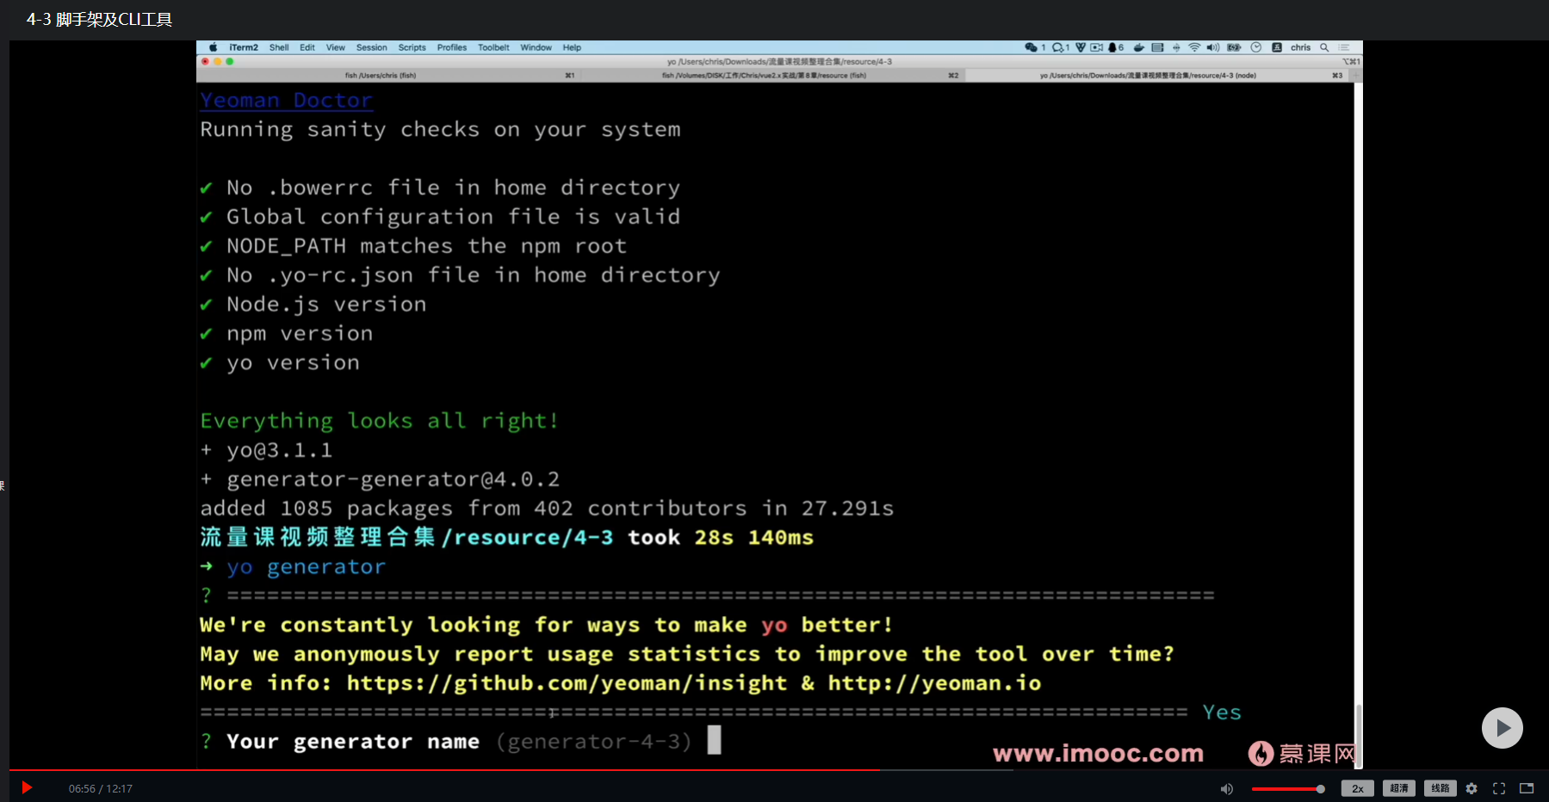Click the 'yo generator' command text
The width and height of the screenshot is (1549, 802).
[x=306, y=566]
